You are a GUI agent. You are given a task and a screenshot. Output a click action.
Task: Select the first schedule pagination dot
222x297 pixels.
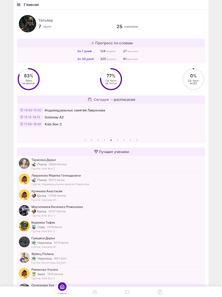pyautogui.click(x=85, y=140)
